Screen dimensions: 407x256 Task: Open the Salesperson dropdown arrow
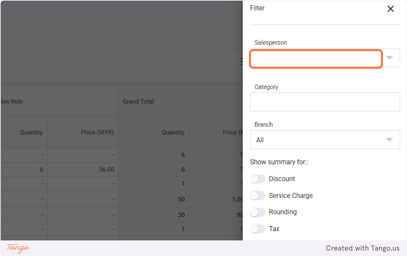pyautogui.click(x=389, y=58)
